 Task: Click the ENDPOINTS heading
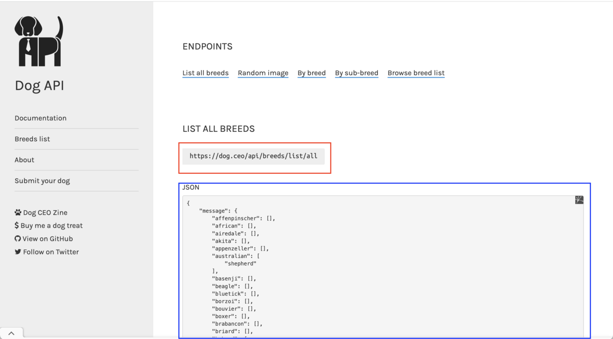(207, 47)
